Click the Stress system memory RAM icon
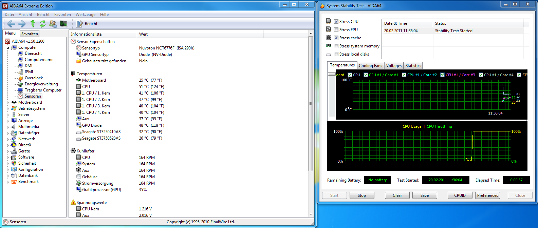This screenshot has height=228, width=538. [328, 45]
